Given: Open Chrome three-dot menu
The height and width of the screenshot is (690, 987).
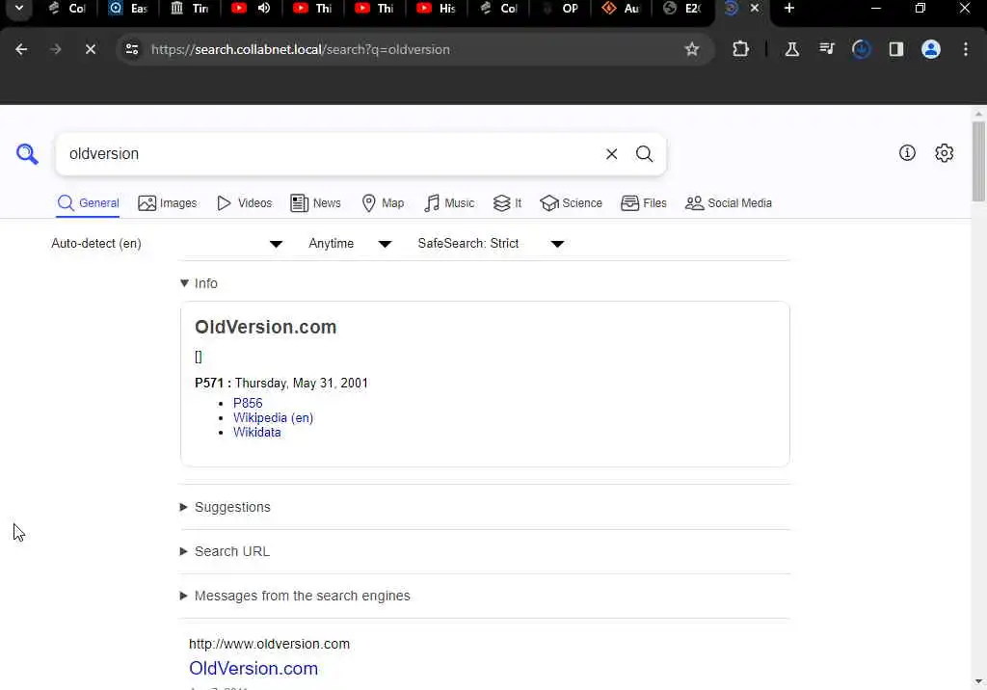Looking at the screenshot, I should [966, 49].
